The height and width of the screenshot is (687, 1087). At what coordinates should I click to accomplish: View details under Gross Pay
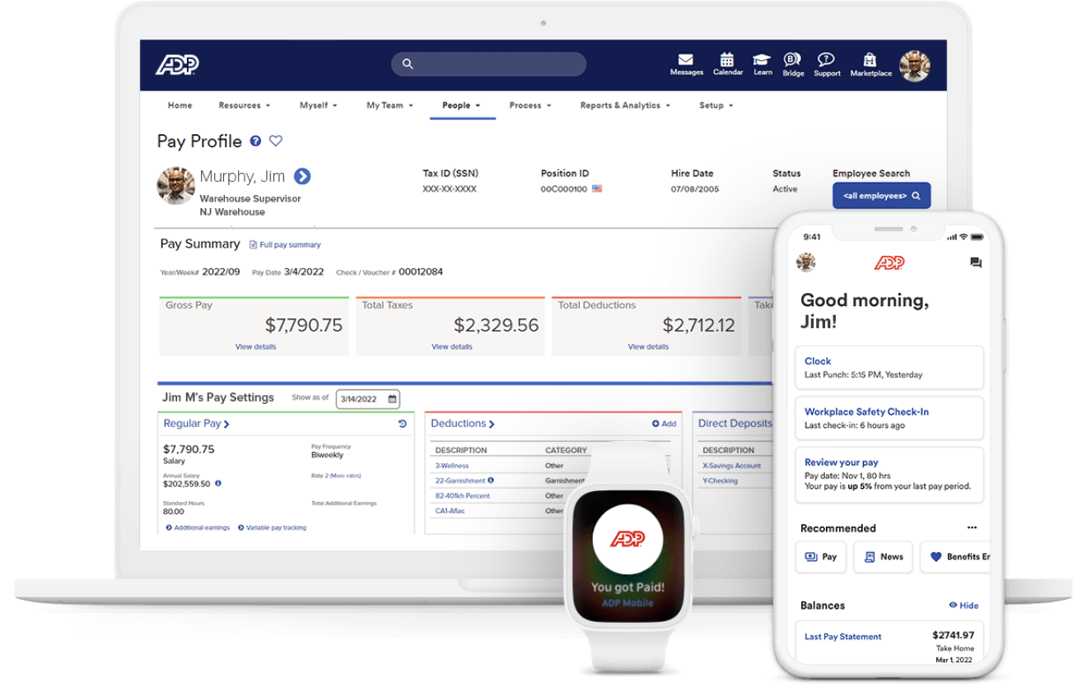[x=255, y=346]
